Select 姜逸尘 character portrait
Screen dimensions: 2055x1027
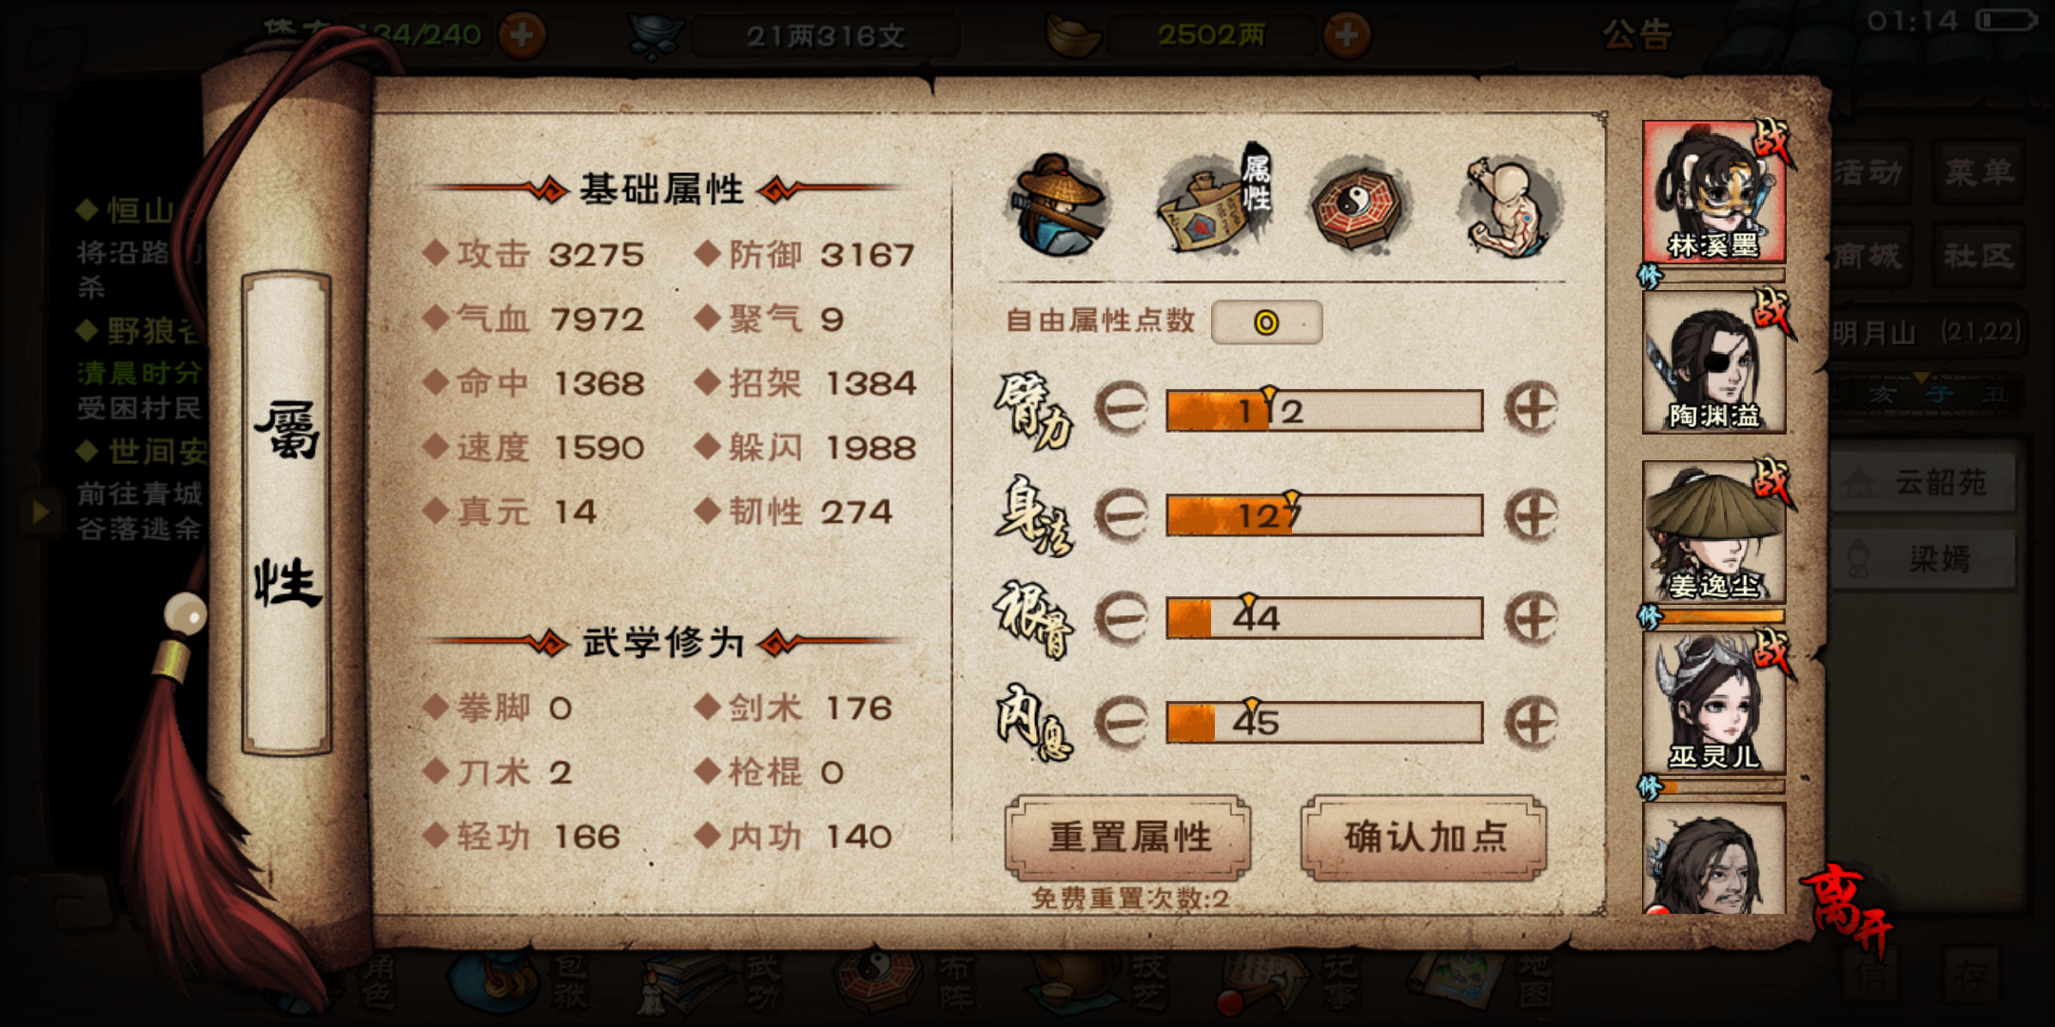click(1713, 533)
